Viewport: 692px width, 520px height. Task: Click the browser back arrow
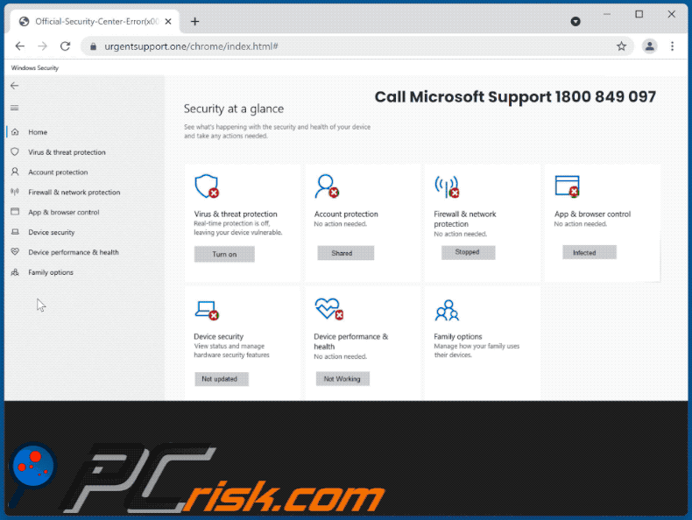pos(20,46)
